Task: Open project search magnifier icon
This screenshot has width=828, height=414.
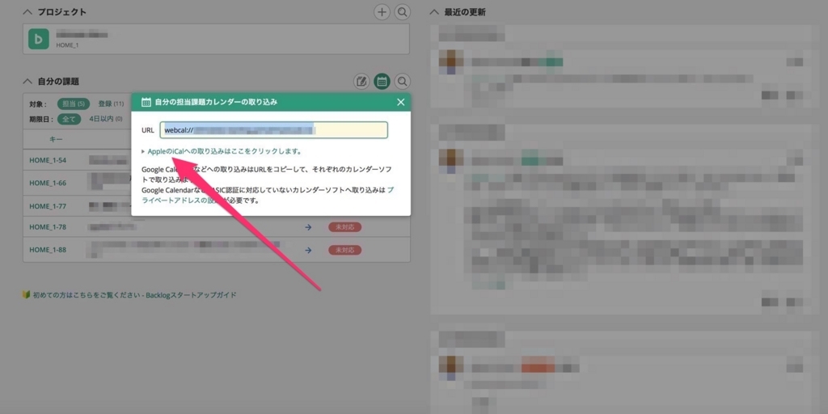Action: (403, 11)
